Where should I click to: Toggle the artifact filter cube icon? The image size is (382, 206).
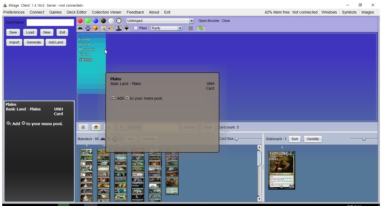click(96, 28)
